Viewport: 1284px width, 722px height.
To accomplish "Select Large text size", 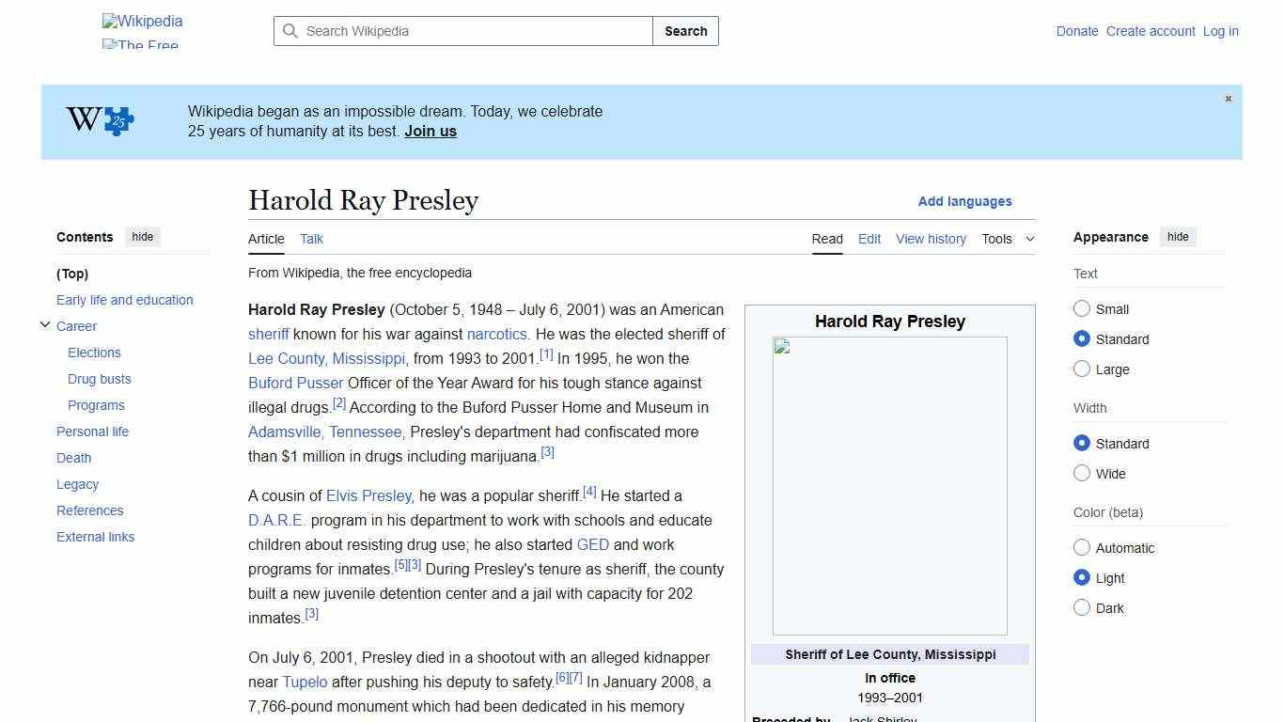I will click(1082, 369).
